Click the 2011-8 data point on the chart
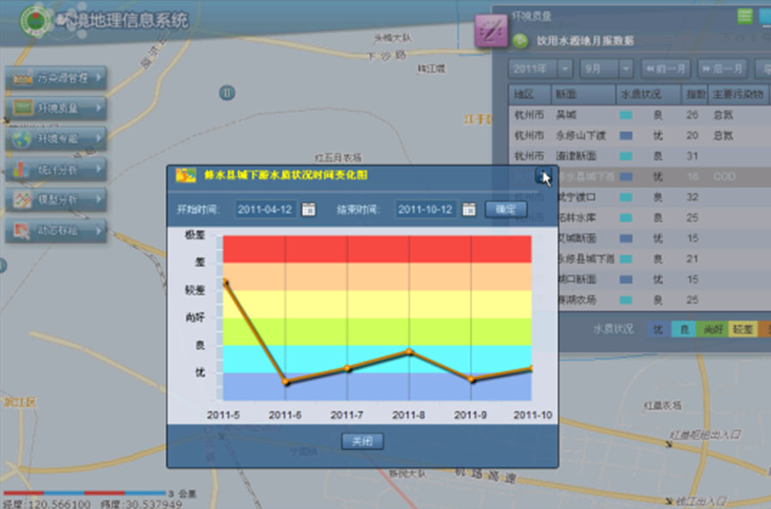 (409, 351)
